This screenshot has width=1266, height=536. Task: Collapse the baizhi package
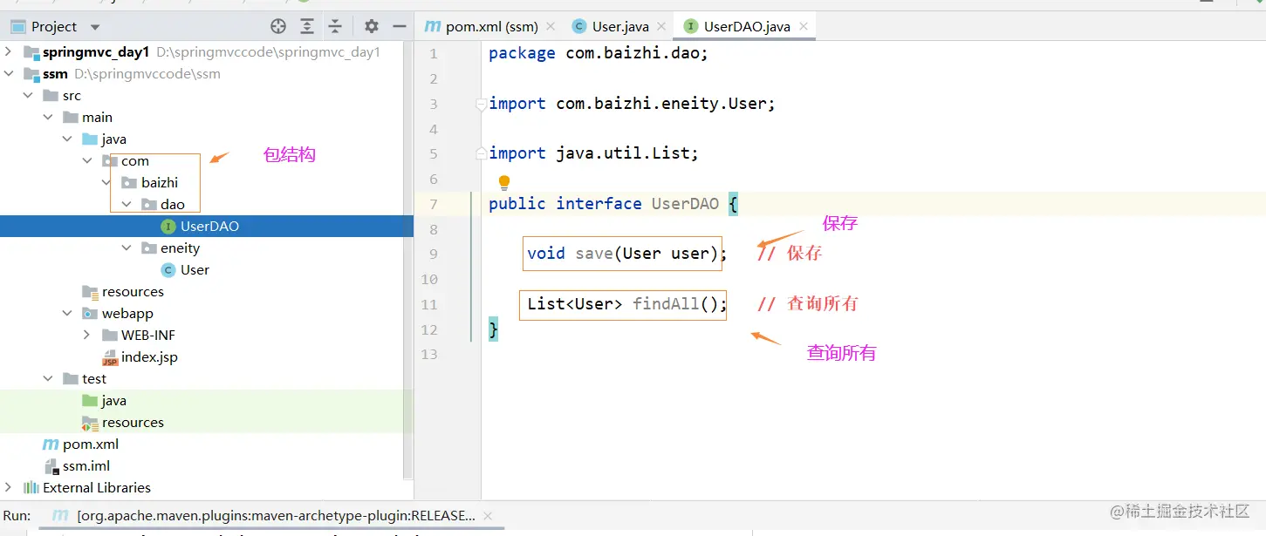(x=106, y=183)
